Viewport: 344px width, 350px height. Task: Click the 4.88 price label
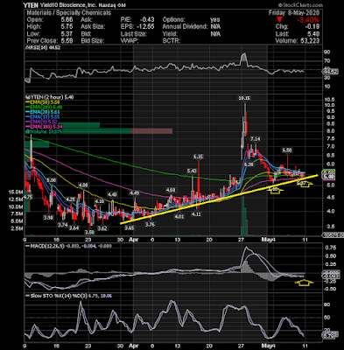click(x=83, y=185)
